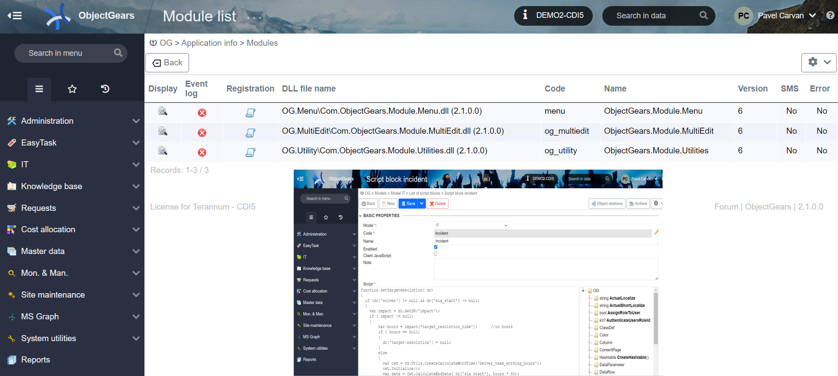This screenshot has width=838, height=376.
Task: Sort by the DLL file name column header
Action: (309, 89)
